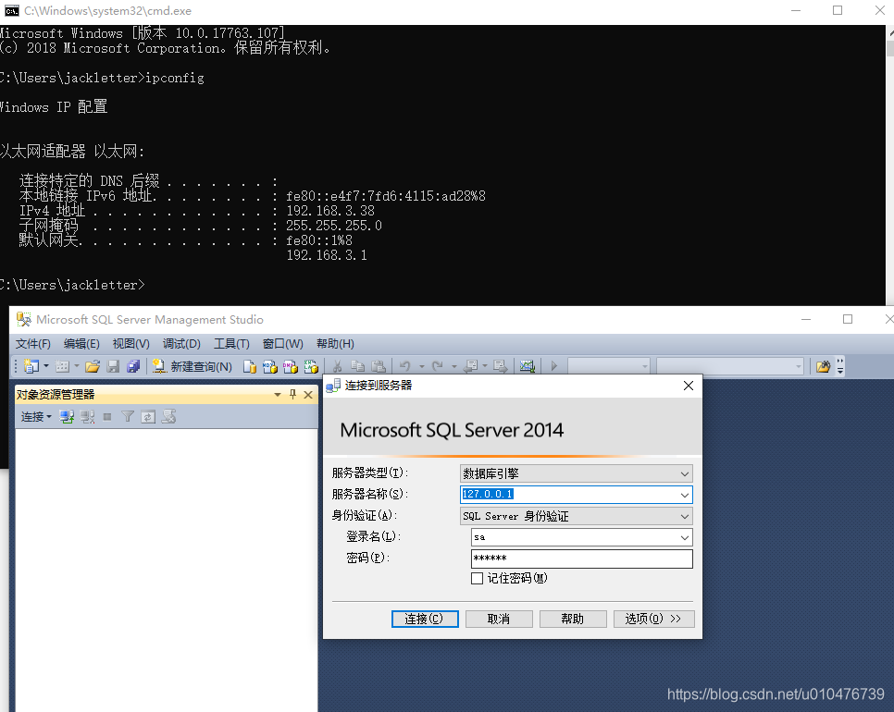The width and height of the screenshot is (894, 712).
Task: Open New Project icon dropdown arrow
Action: point(46,366)
